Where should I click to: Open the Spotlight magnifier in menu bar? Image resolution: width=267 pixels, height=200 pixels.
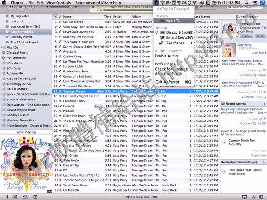[246, 3]
